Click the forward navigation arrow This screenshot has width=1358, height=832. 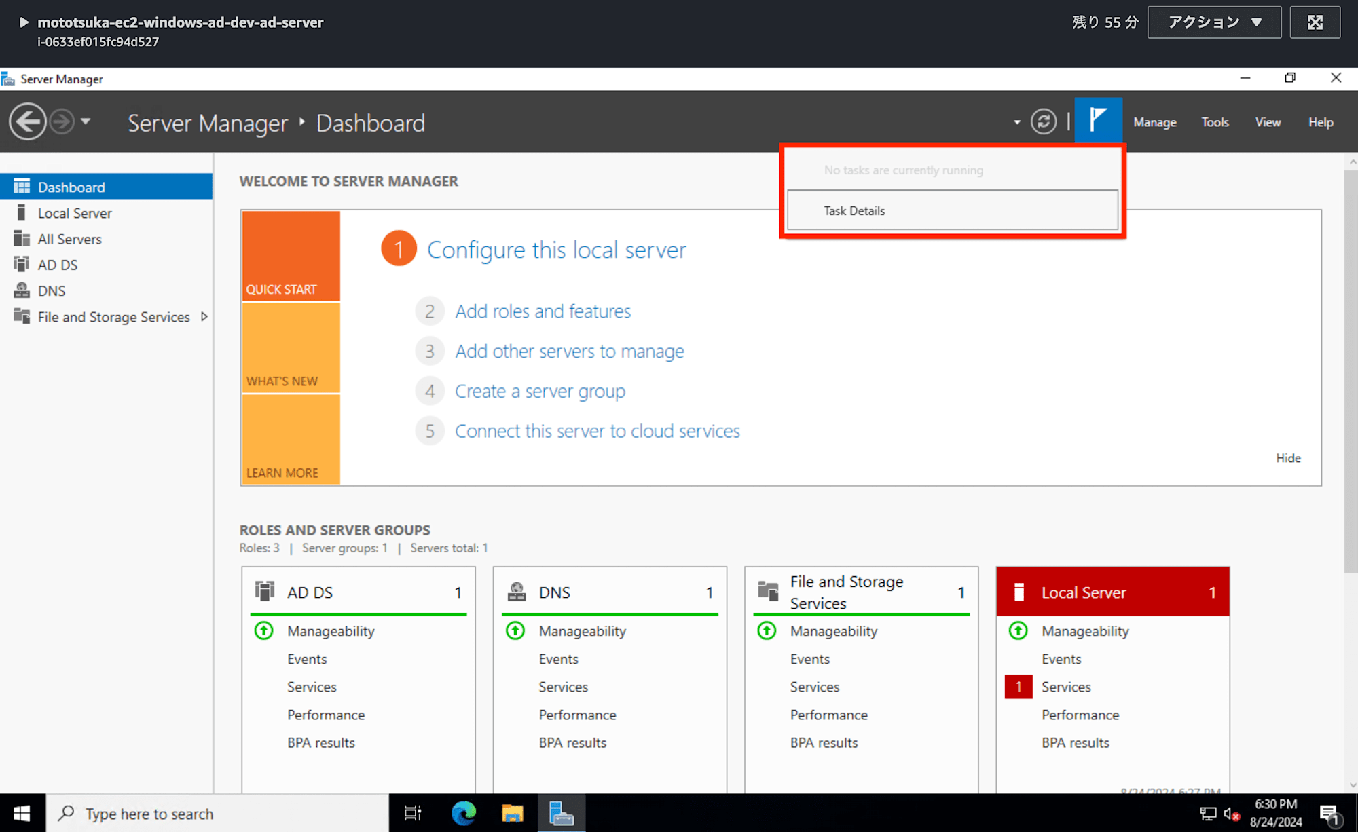pos(62,122)
